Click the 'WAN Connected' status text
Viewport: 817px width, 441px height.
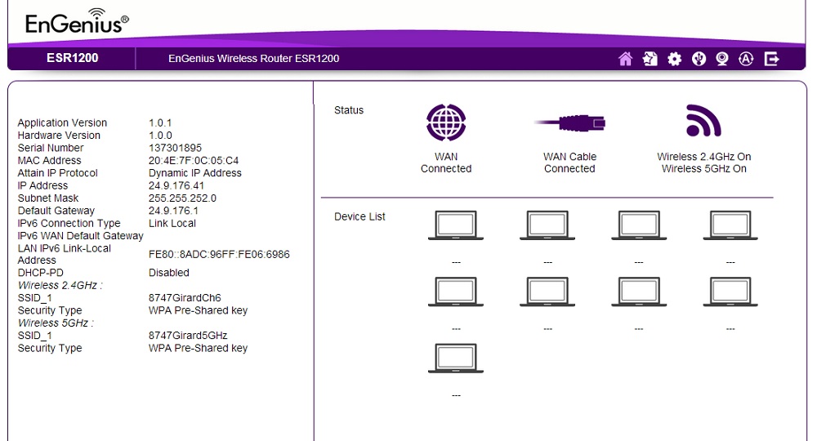pyautogui.click(x=446, y=163)
